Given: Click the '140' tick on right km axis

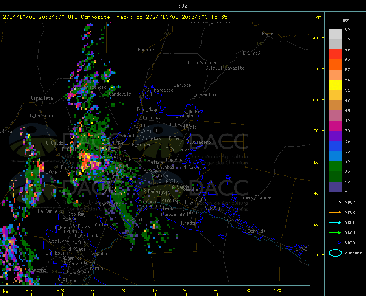Looking at the screenshot, I should (x=314, y=38).
